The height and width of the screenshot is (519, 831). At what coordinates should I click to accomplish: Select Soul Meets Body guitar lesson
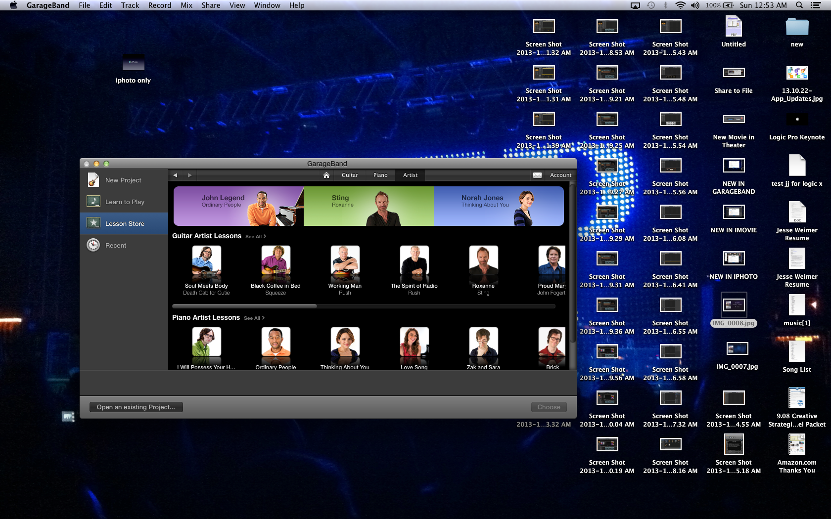[206, 270]
